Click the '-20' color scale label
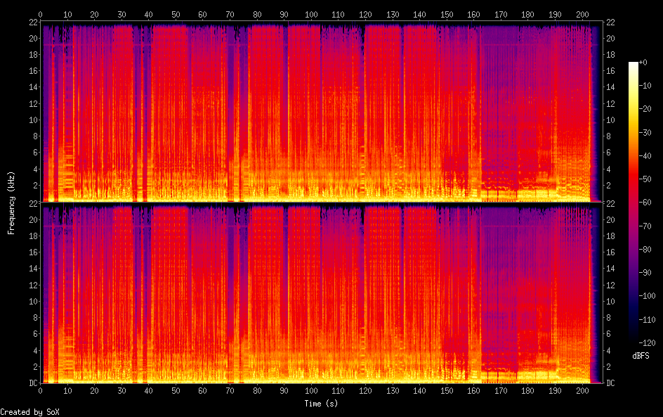Image resolution: width=663 pixels, height=417 pixels. 645,109
